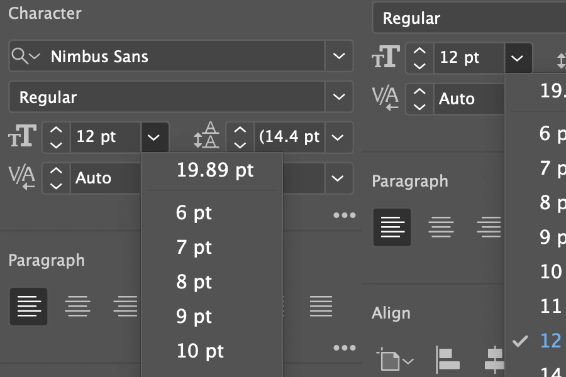Toggle Justify all lines paragraph icon
This screenshot has width=566, height=377.
(x=321, y=307)
